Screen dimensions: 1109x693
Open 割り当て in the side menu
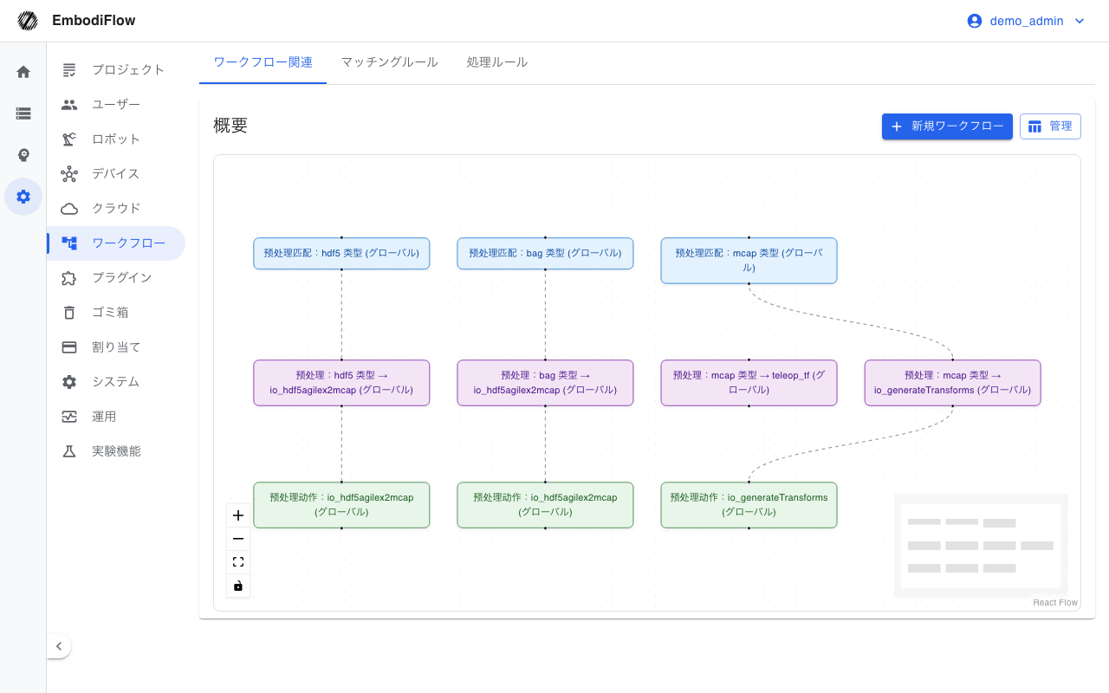116,347
